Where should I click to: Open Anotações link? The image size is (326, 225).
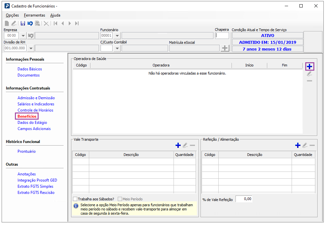coord(27,174)
